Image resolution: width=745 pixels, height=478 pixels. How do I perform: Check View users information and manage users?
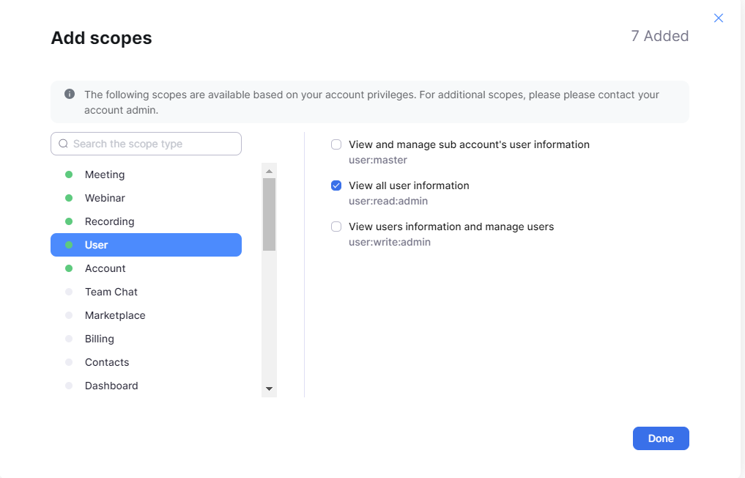[336, 227]
